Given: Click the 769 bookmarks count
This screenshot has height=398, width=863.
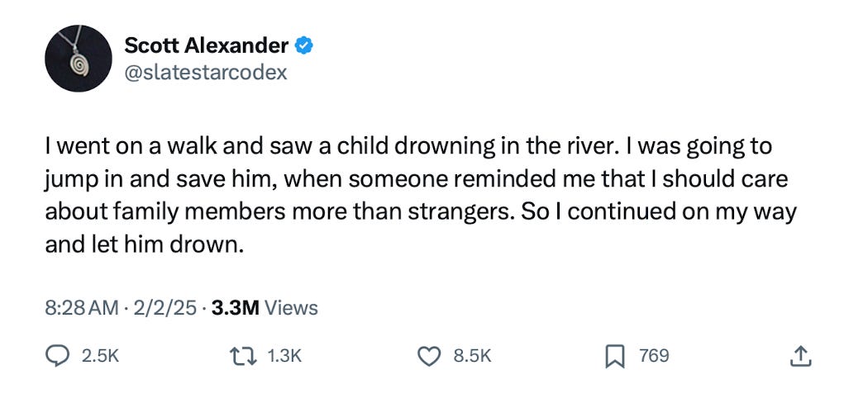Looking at the screenshot, I should click(x=654, y=357).
